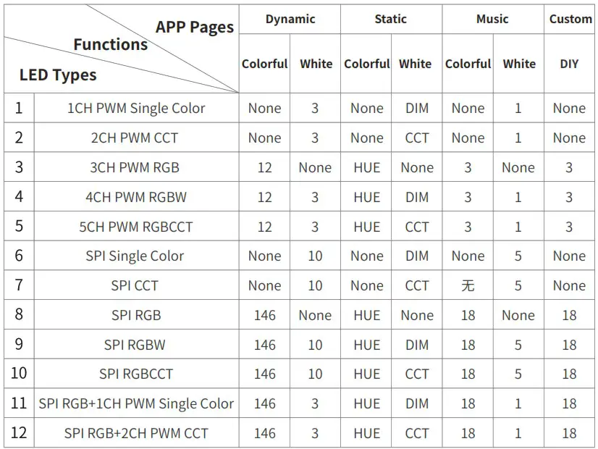
Task: Select the 'Dynamic' column group header
Action: 290,19
